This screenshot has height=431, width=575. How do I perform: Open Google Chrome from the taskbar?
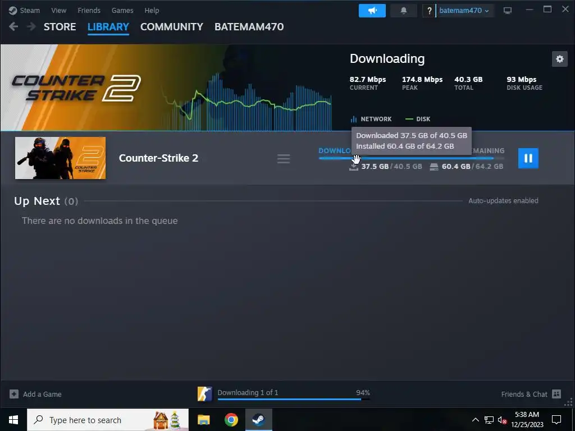(231, 420)
